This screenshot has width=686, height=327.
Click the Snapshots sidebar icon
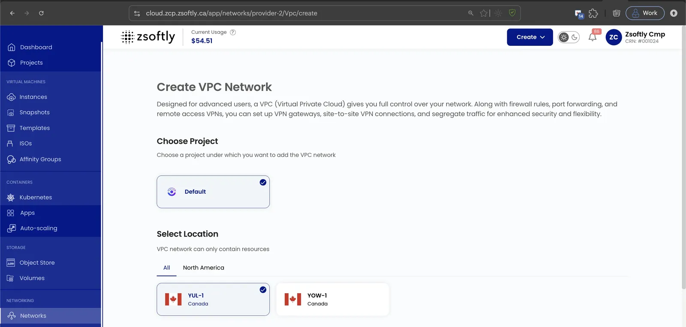tap(11, 113)
